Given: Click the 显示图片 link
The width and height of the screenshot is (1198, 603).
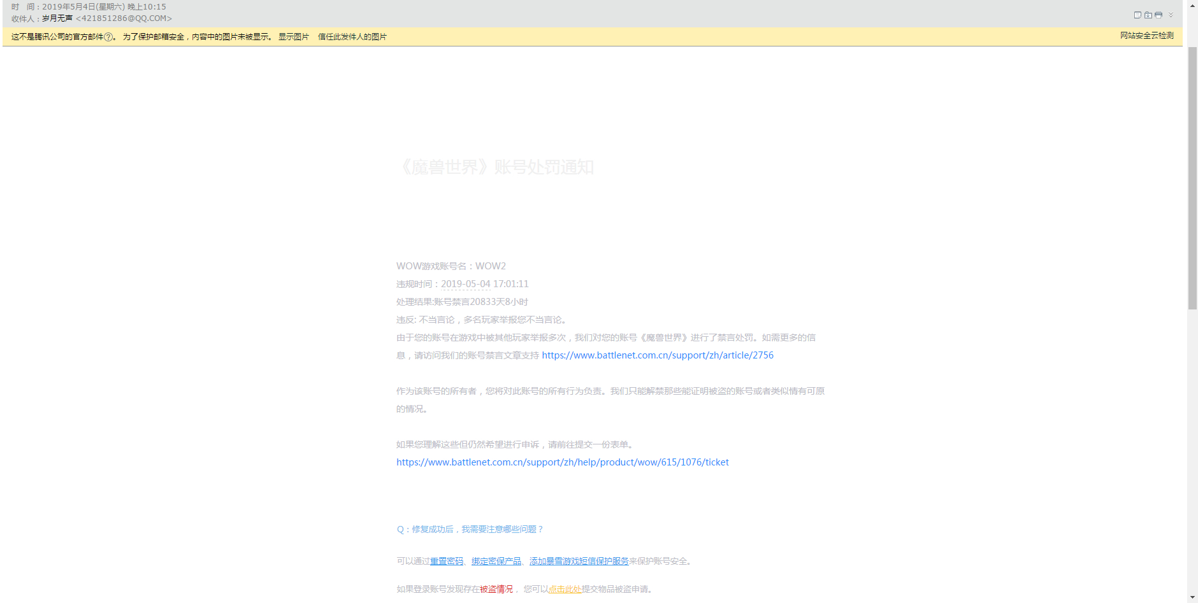Looking at the screenshot, I should (x=294, y=37).
